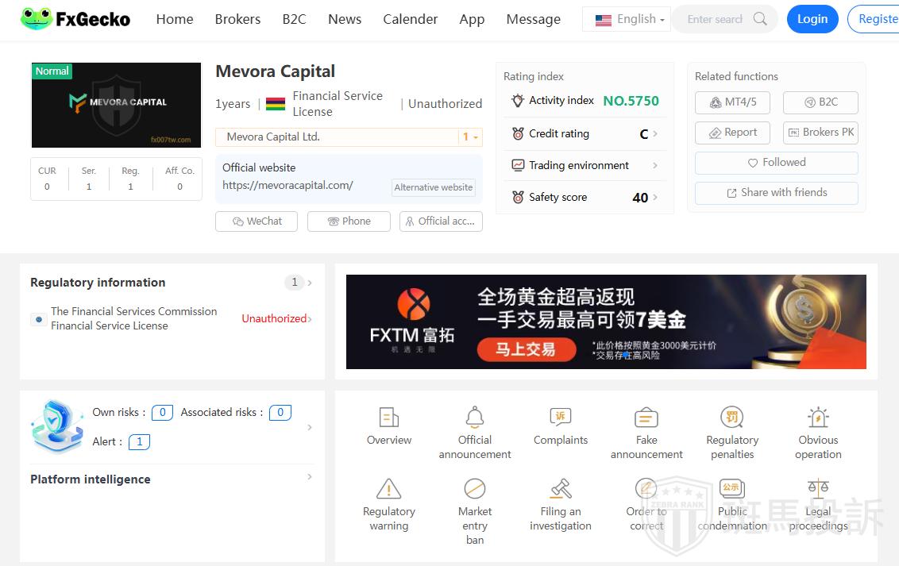The height and width of the screenshot is (566, 899).
Task: Open Regulatory warning triangle icon
Action: pos(388,489)
